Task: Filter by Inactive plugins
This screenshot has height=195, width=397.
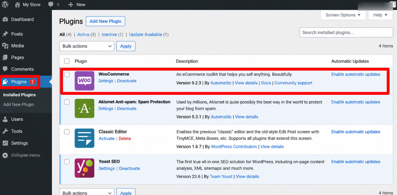Action: (109, 34)
